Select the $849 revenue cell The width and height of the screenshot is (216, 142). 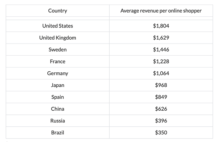pos(161,97)
